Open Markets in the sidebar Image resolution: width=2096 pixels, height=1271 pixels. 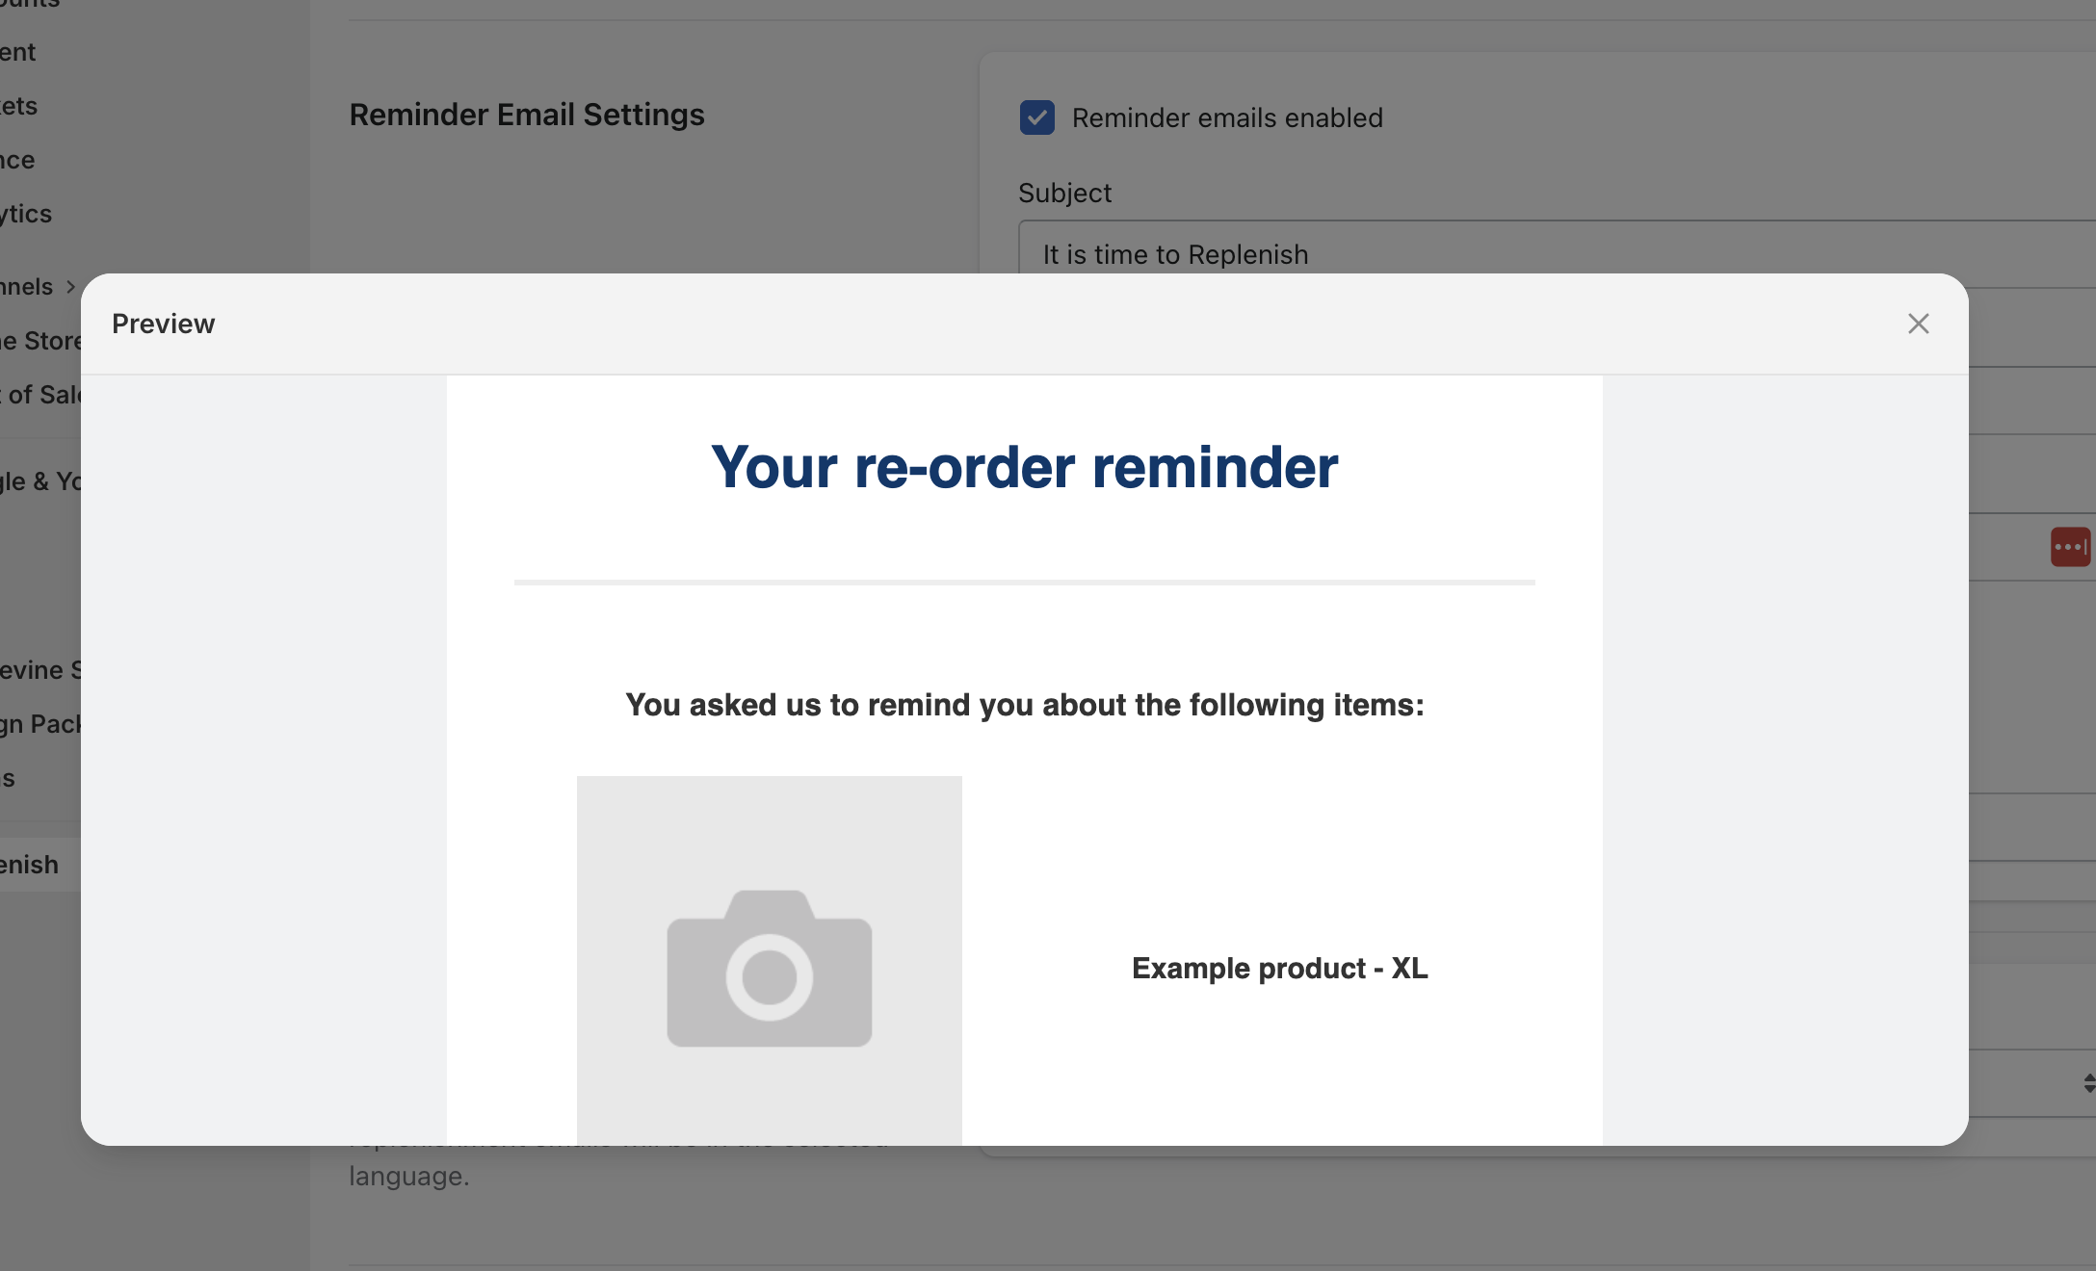19,106
